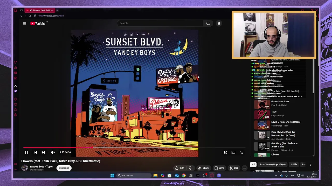This screenshot has height=186, width=332.
Task: Open GX Corner gamepad icon in tab bar
Action: click(22, 10)
